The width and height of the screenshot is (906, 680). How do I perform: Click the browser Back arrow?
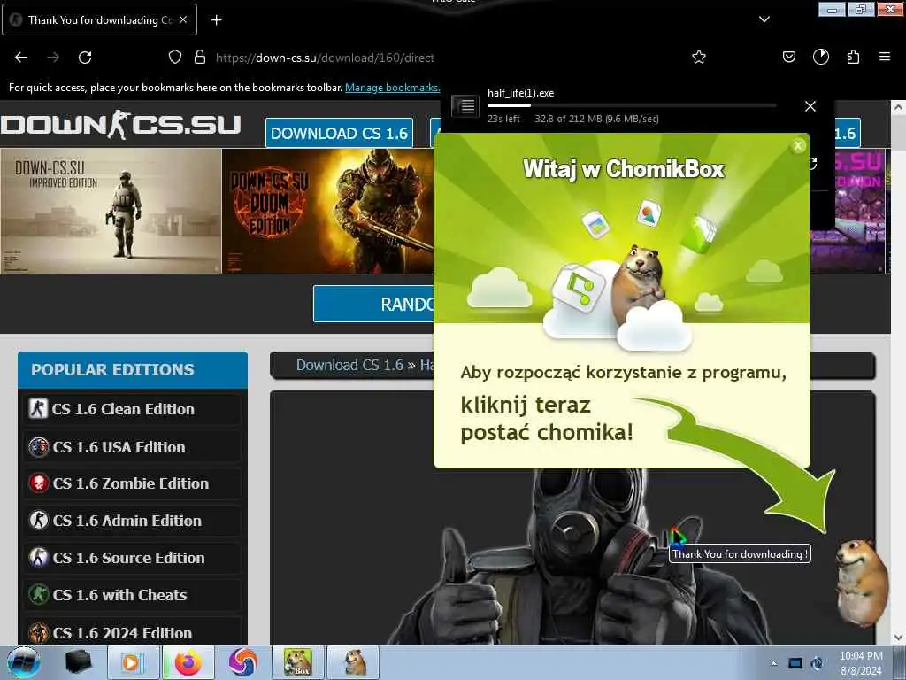pos(21,58)
